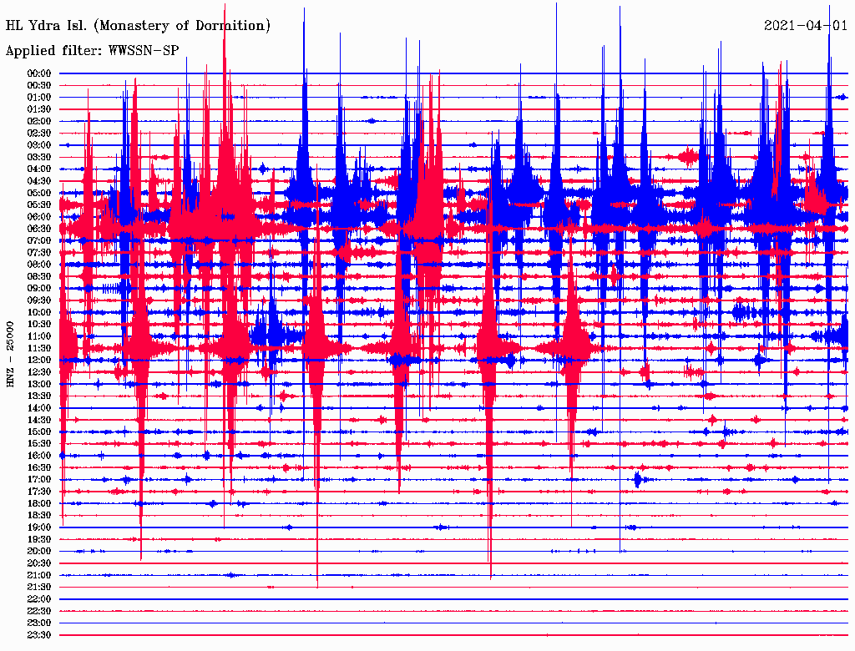This screenshot has height=651, width=855.
Task: Click the 17:00 time label
Action: [39, 481]
